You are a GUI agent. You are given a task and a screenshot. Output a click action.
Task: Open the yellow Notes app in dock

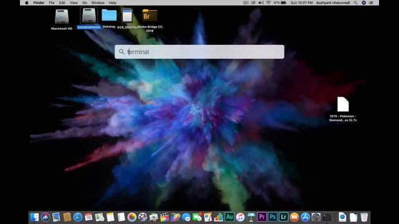(x=110, y=217)
